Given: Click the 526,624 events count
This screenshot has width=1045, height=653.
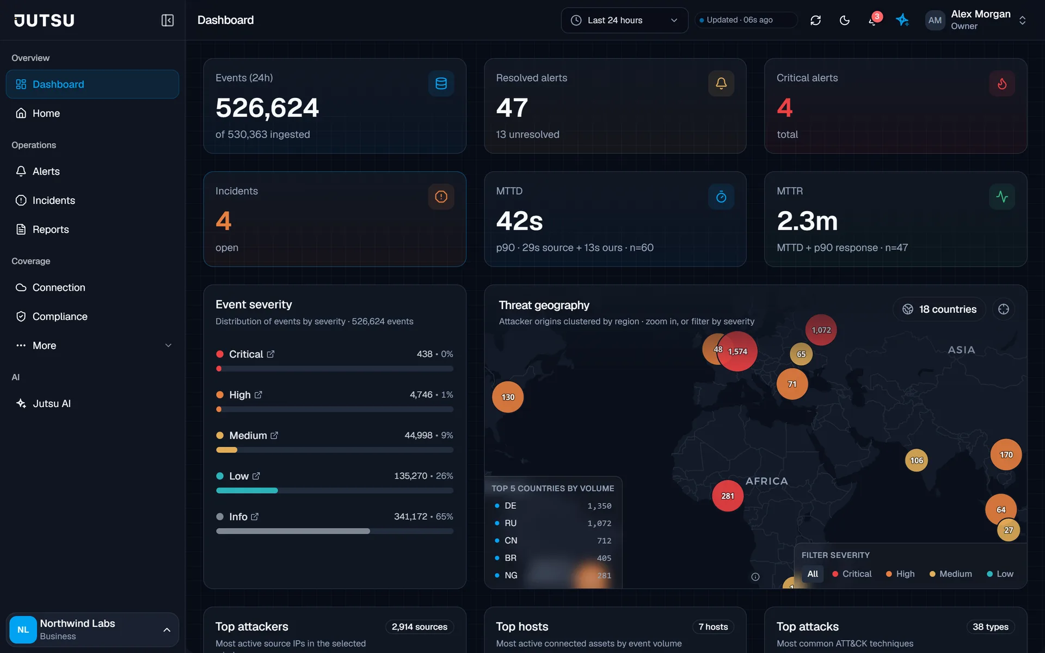Looking at the screenshot, I should pos(267,108).
